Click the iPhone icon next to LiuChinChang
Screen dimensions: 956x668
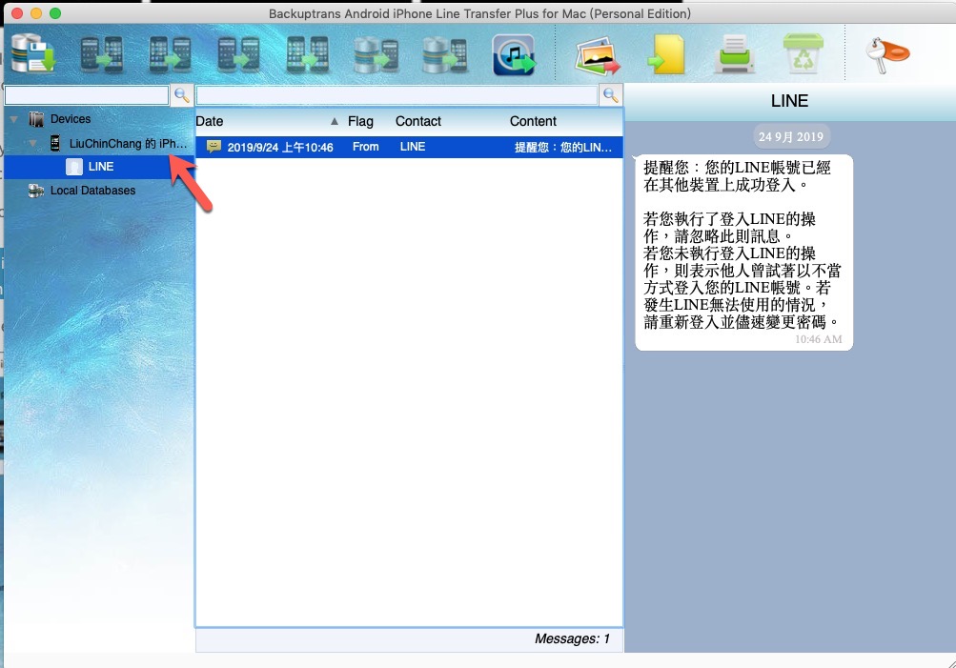point(55,143)
